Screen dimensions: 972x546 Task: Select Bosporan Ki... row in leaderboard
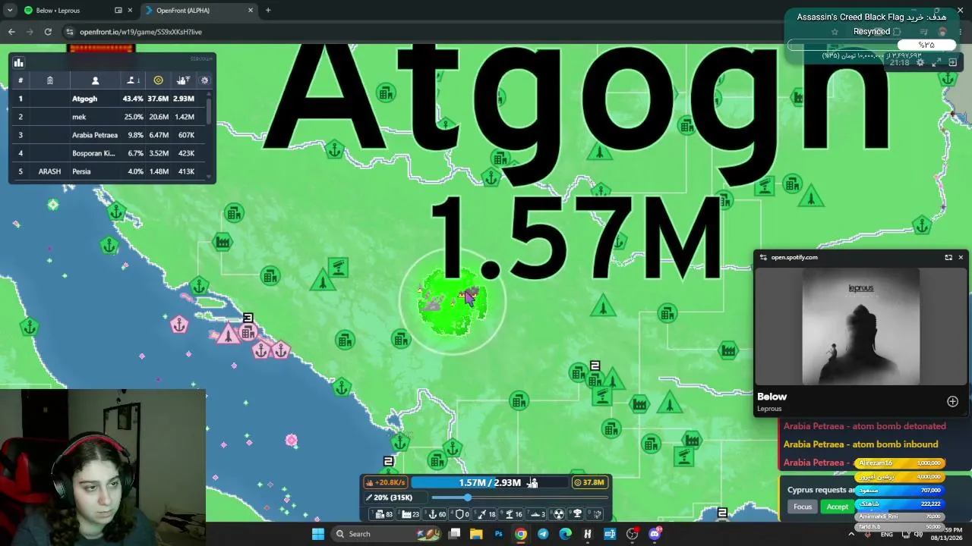click(x=110, y=153)
